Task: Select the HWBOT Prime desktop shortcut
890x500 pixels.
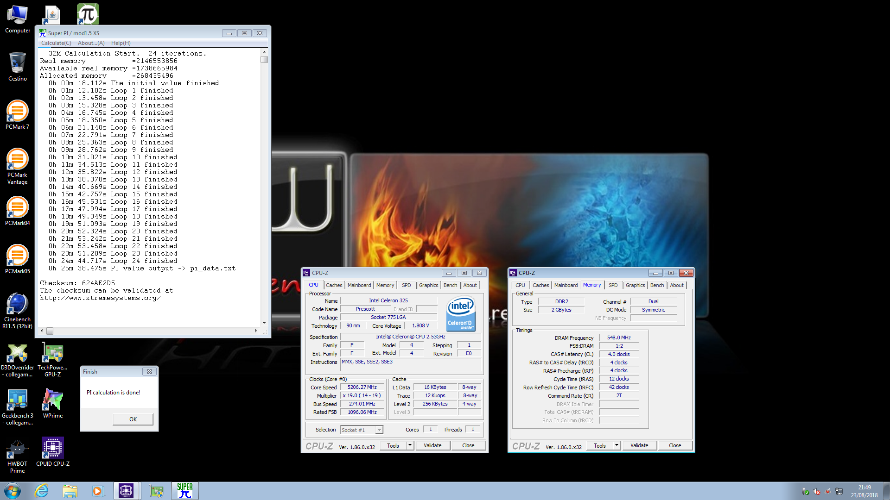Action: 18,456
